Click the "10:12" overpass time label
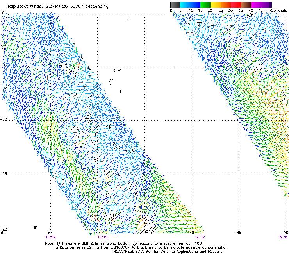289x254 pixels. (200, 237)
